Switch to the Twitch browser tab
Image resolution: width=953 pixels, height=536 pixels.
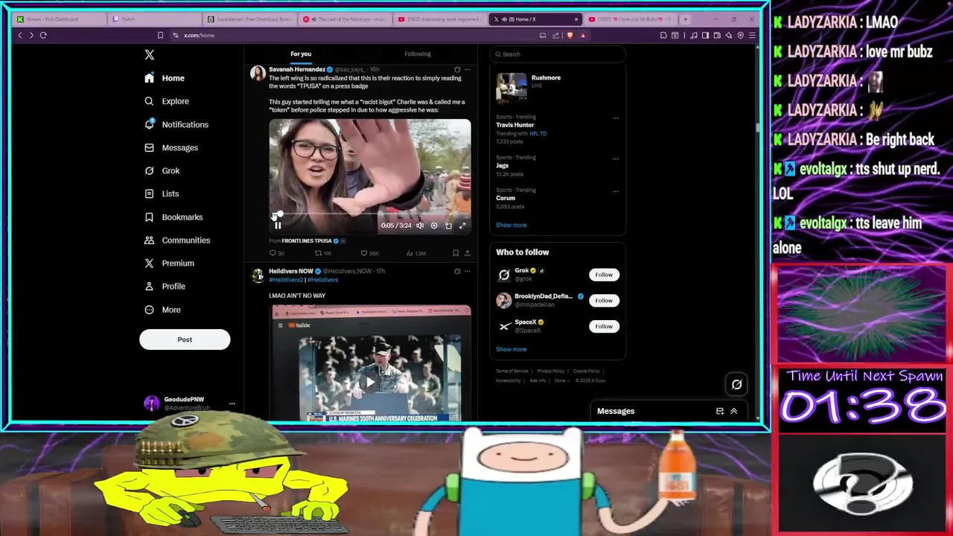(x=153, y=19)
